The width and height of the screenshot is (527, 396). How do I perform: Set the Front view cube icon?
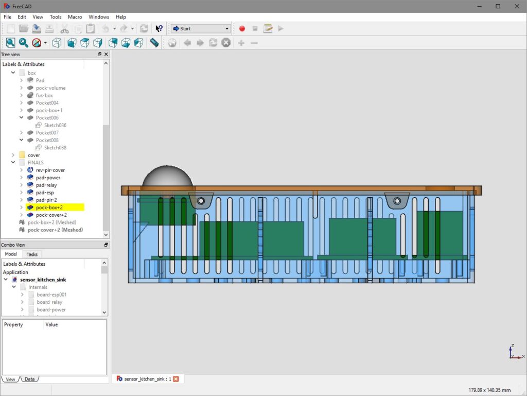[72, 43]
